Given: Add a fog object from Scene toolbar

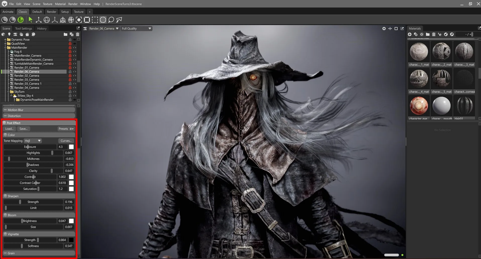Looking at the screenshot, I should (x=21, y=34).
